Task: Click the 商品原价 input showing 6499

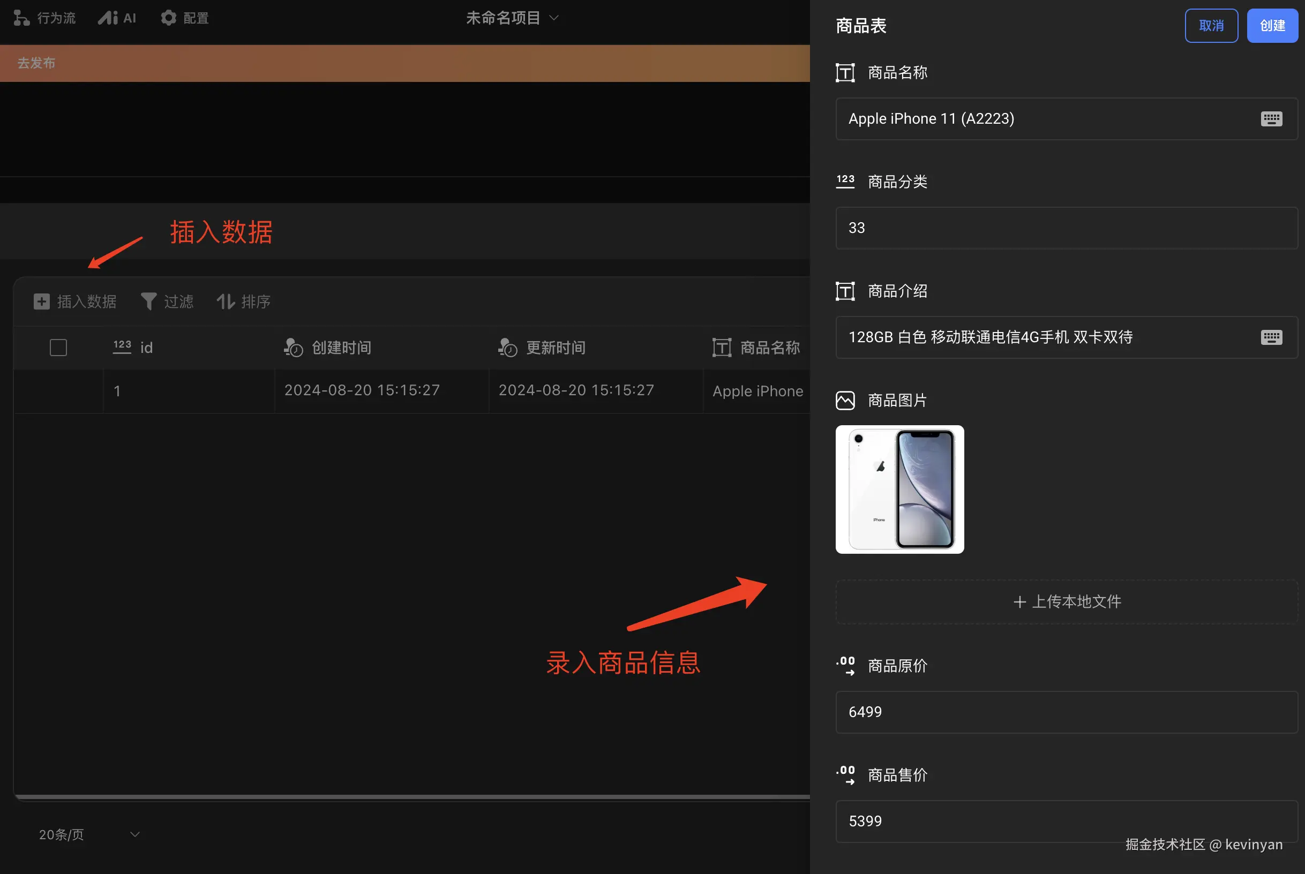Action: pyautogui.click(x=1066, y=712)
